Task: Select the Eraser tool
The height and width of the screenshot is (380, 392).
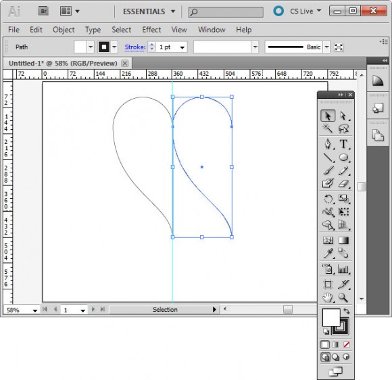Action: (343, 184)
